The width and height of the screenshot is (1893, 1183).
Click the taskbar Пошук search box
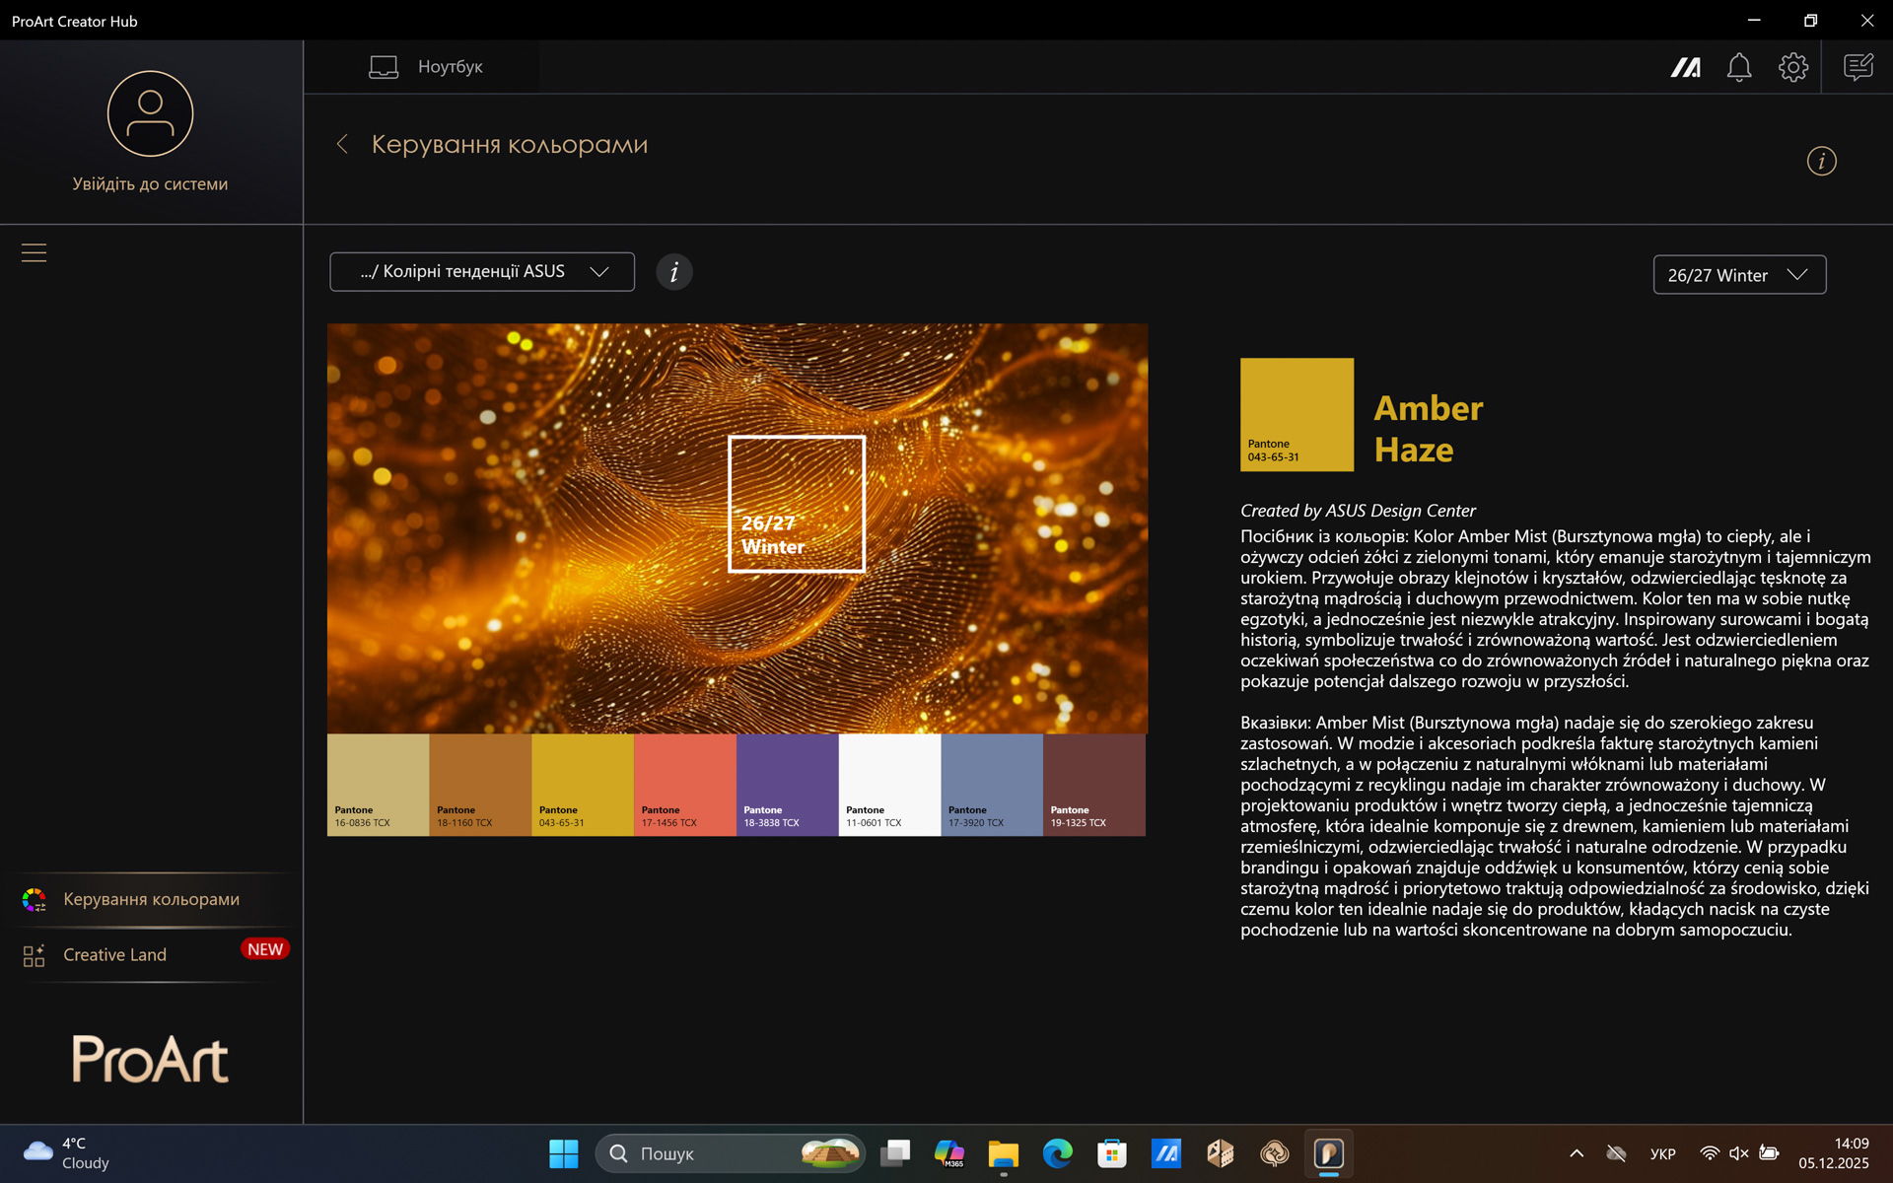[730, 1153]
